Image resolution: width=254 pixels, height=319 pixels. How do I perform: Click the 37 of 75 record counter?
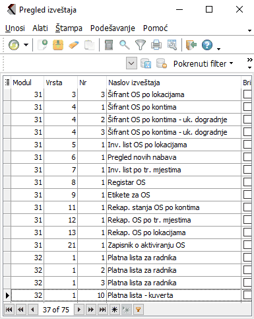56,310
